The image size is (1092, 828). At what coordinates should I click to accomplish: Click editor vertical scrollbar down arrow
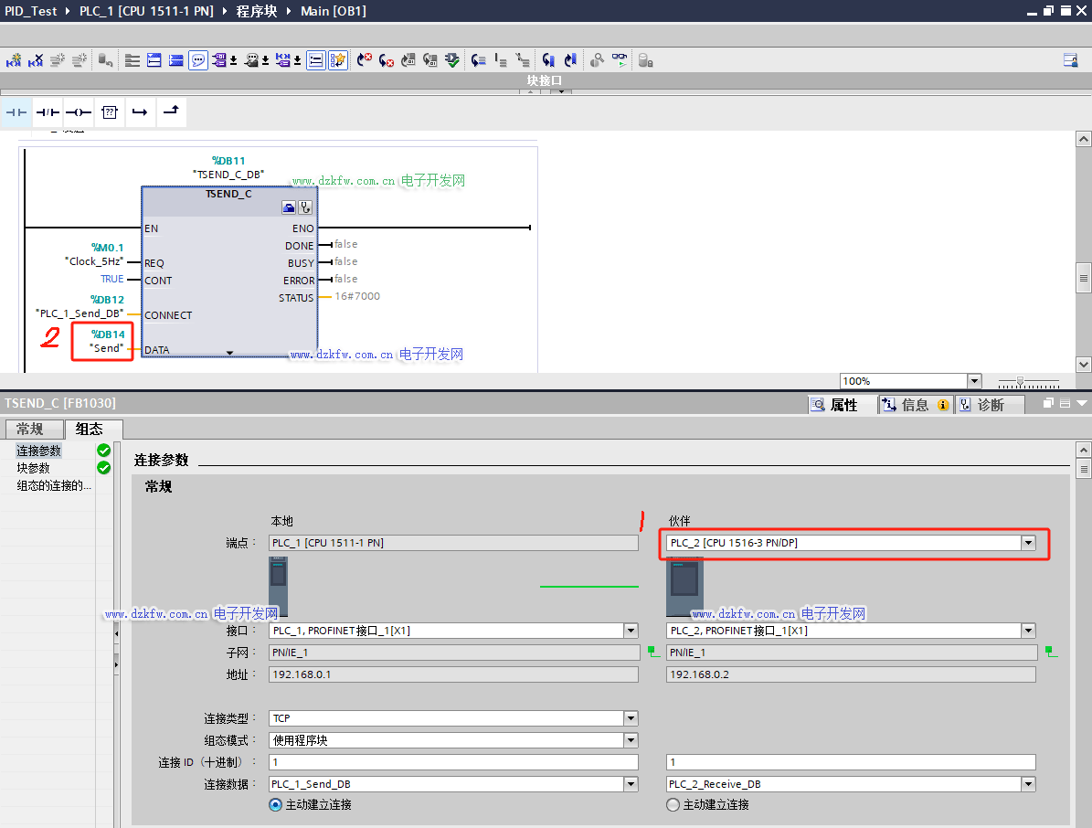pos(1084,365)
